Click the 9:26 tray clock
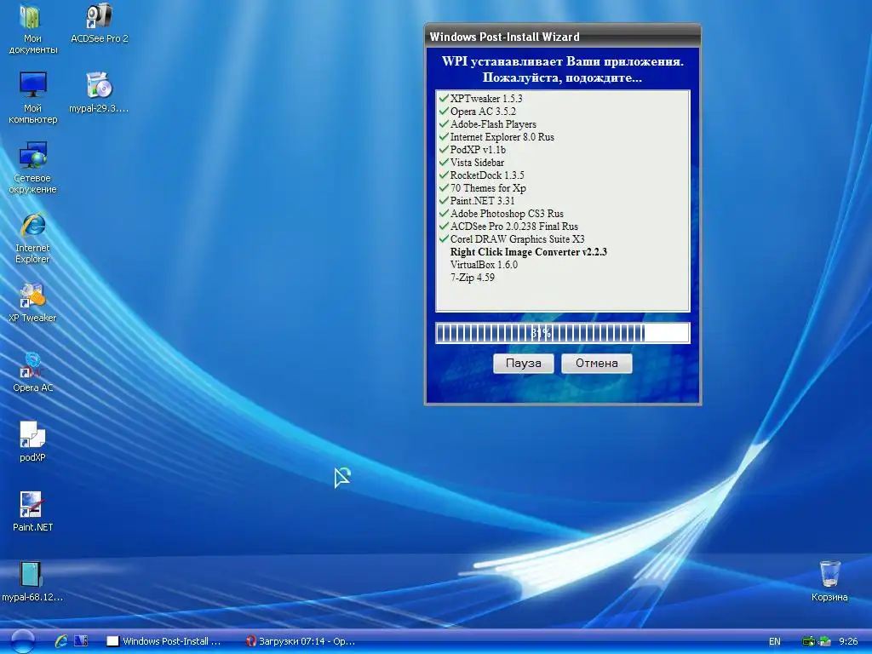This screenshot has width=872, height=654. click(848, 641)
